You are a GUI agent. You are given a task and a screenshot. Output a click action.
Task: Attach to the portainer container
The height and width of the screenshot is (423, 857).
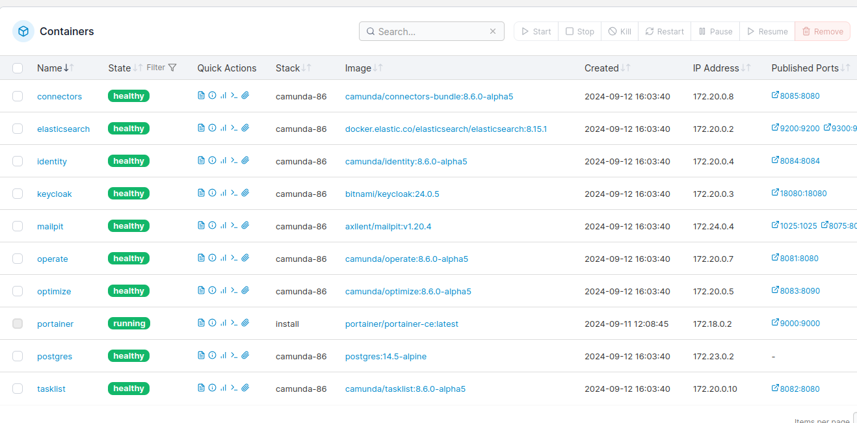coord(245,323)
